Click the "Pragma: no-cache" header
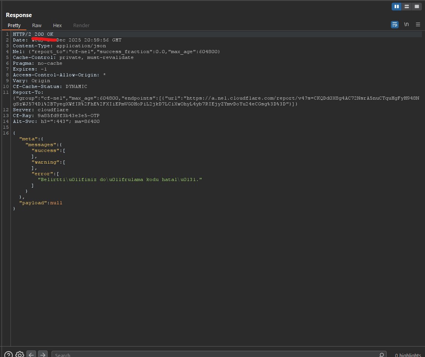 [x=37, y=63]
